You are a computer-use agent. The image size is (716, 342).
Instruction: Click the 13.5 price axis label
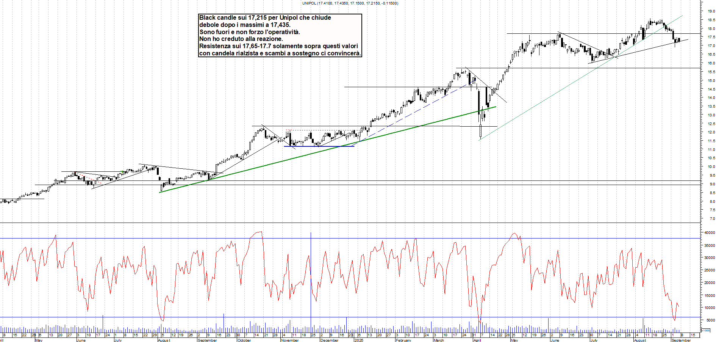711,107
